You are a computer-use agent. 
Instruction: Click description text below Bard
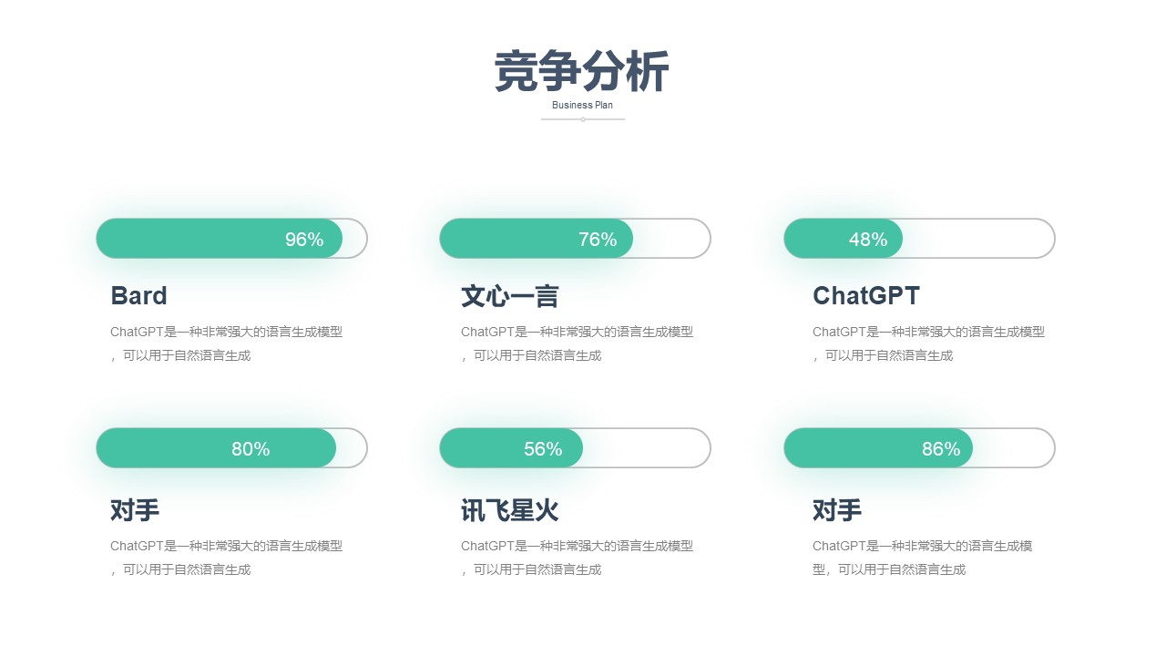tap(227, 343)
